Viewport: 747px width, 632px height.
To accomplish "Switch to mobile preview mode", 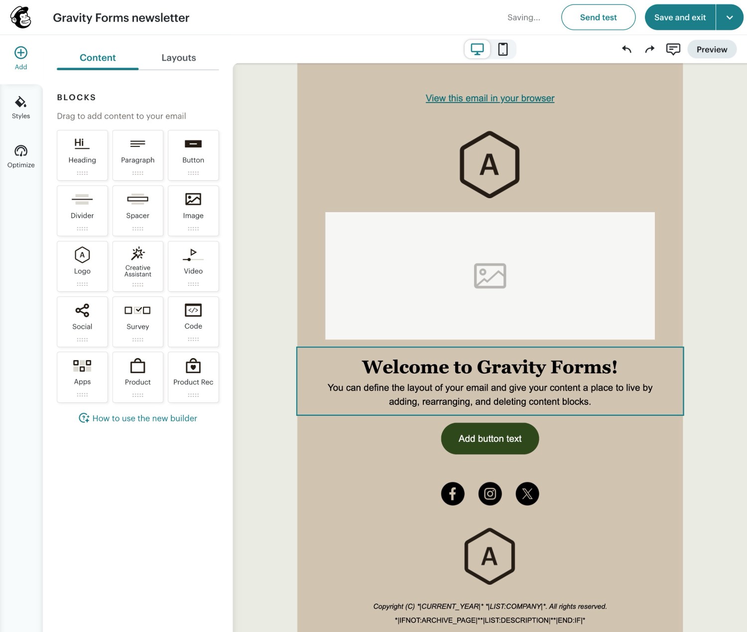I will [x=503, y=49].
